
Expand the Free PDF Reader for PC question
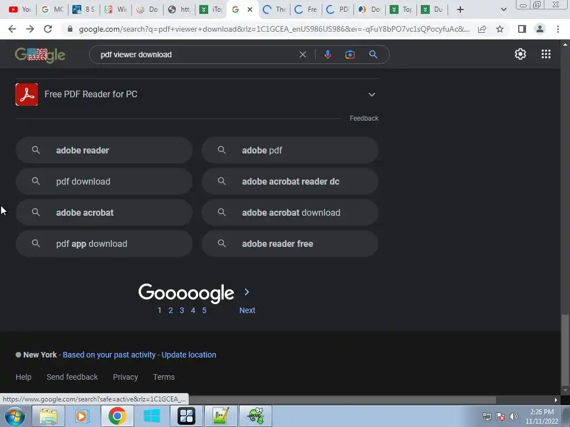[196, 95]
